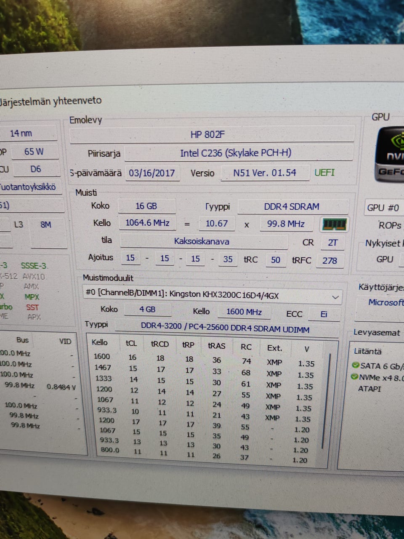The width and height of the screenshot is (404, 539).
Task: Click the NVIDIA GeForce logo
Action: [x=390, y=155]
